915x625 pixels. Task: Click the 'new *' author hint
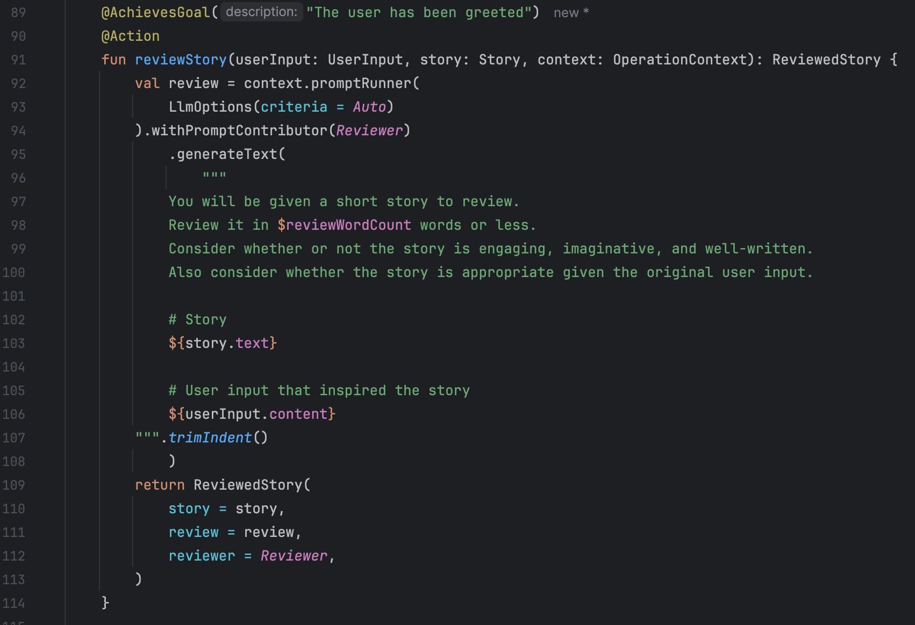pyautogui.click(x=571, y=13)
